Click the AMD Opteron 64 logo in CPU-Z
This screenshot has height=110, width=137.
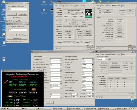pos(89,13)
